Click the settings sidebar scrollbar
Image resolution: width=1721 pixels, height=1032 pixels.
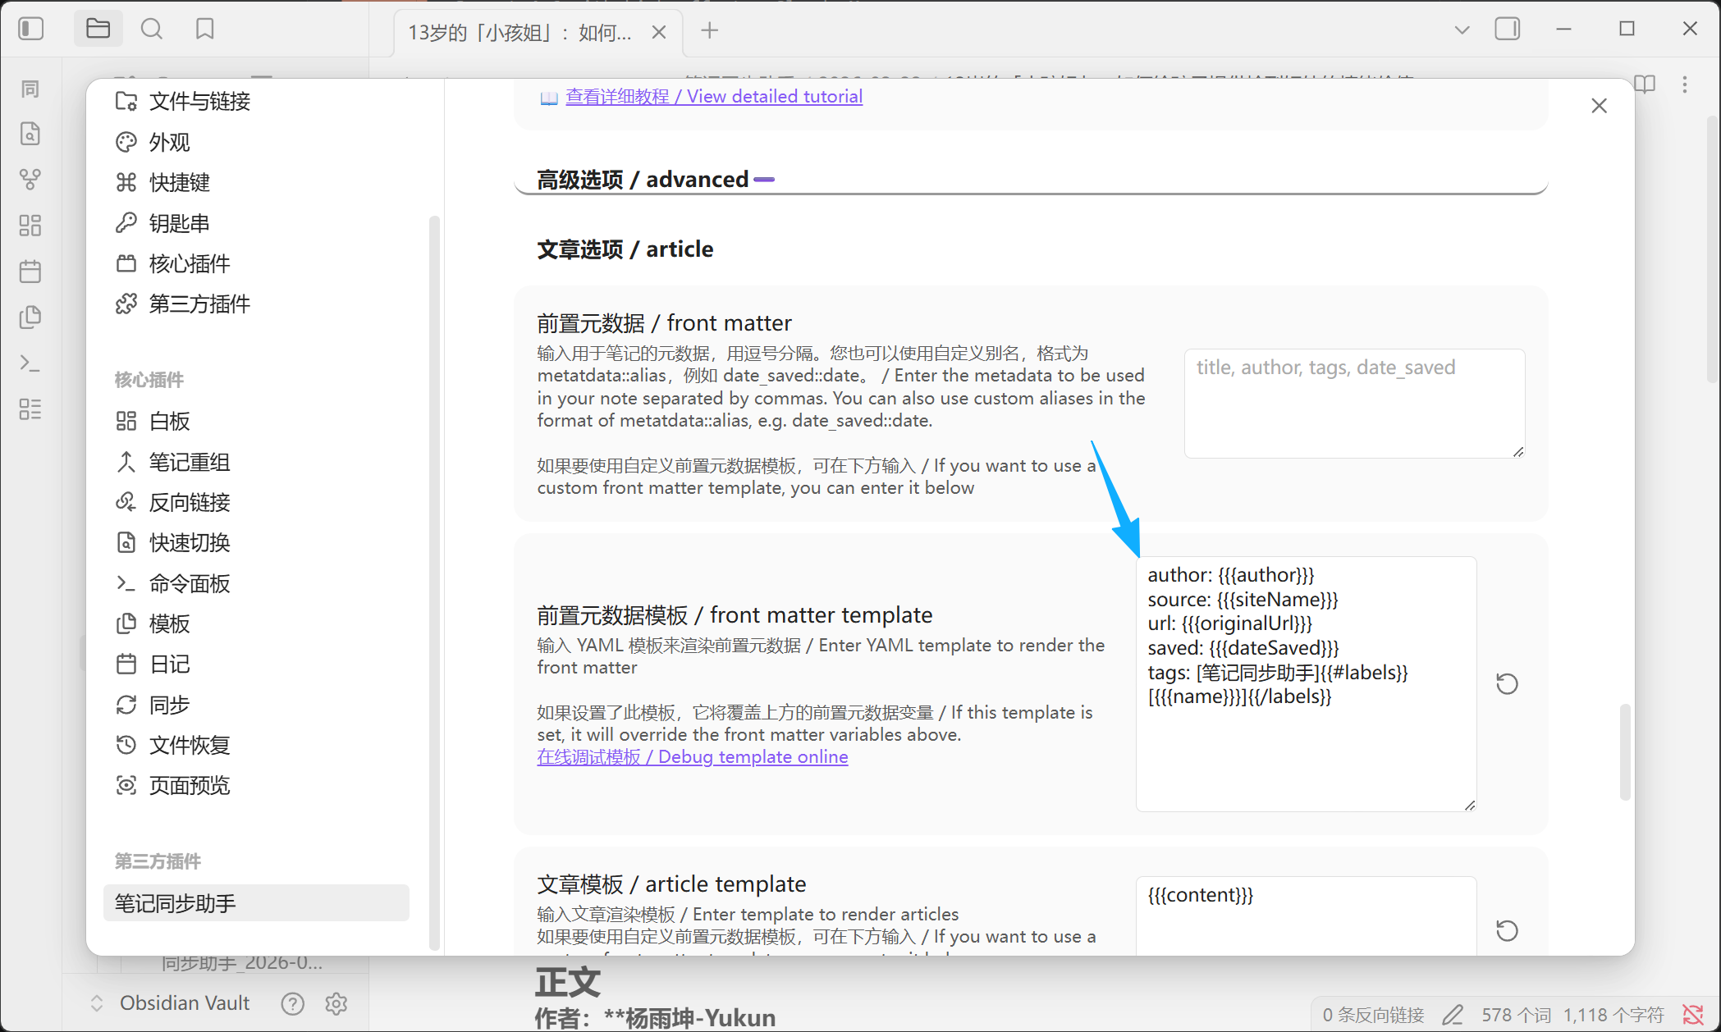(x=434, y=582)
